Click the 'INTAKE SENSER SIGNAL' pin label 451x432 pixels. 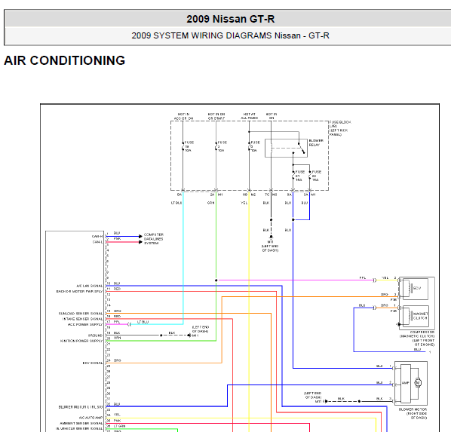(x=82, y=319)
